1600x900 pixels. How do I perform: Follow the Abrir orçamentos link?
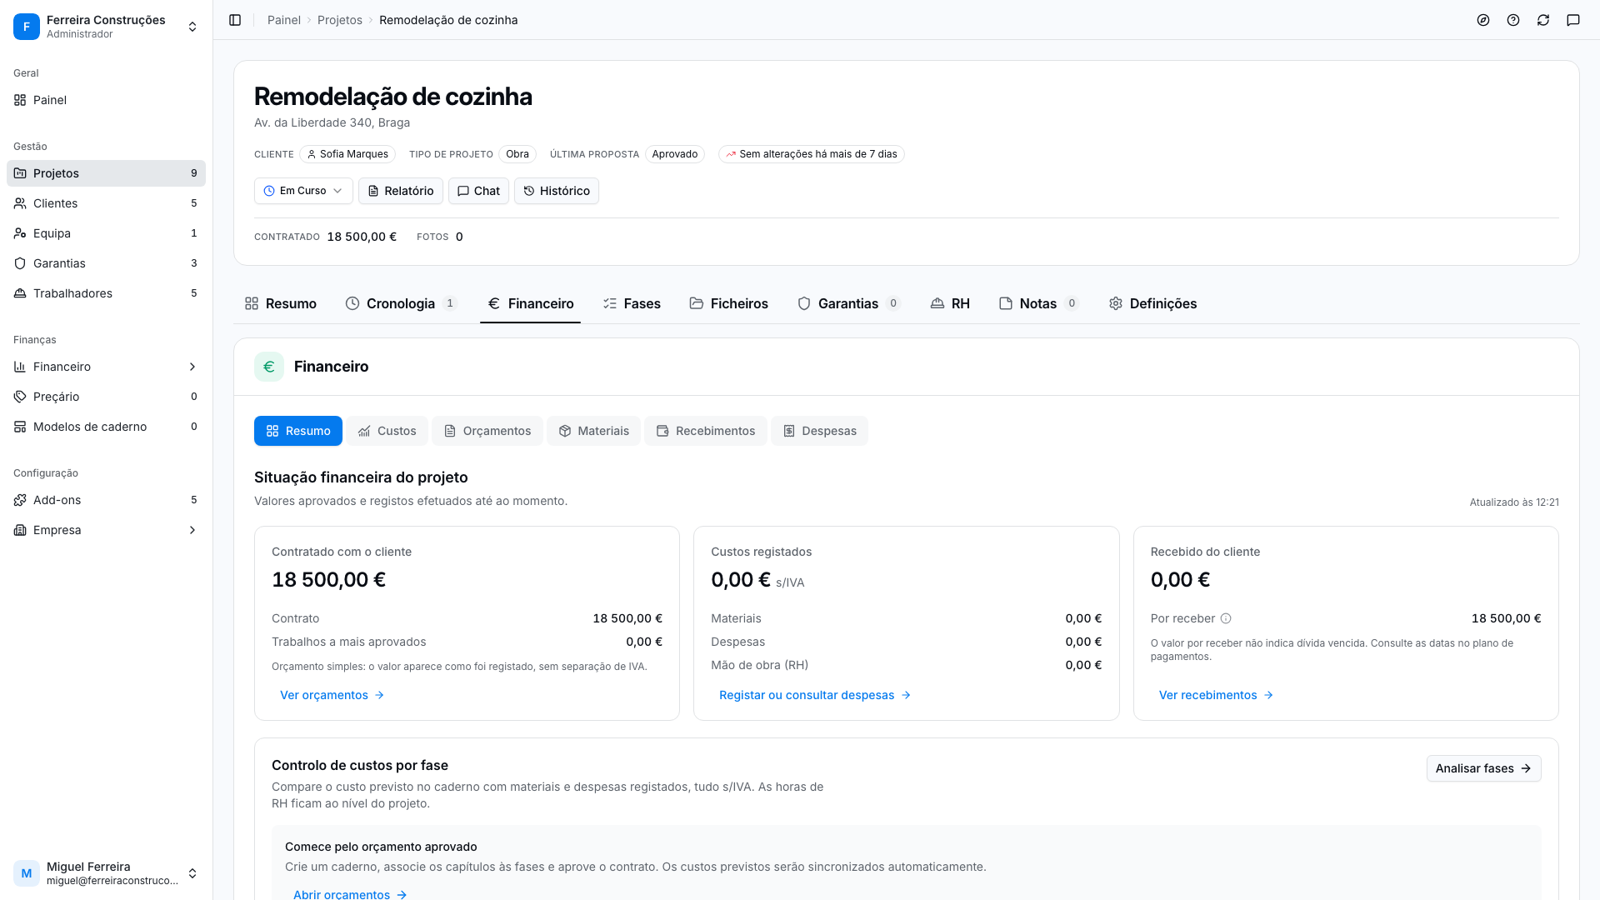350,894
